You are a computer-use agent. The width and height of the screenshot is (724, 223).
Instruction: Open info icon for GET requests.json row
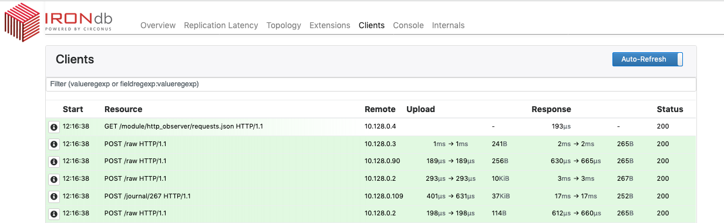[x=53, y=127]
